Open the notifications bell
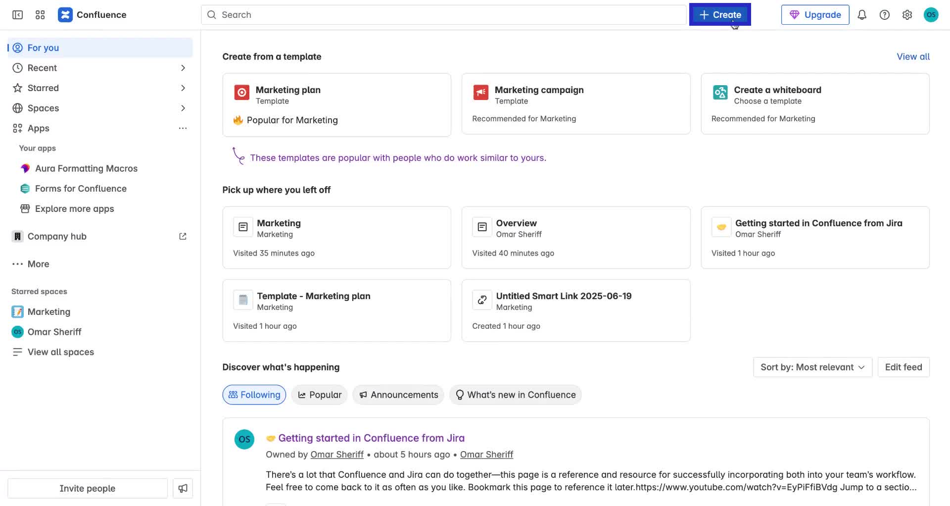 (861, 15)
